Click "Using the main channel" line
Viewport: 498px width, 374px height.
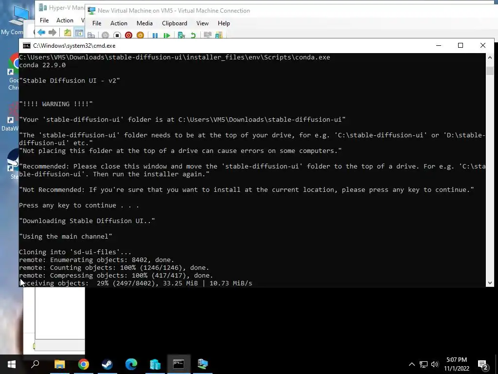tap(66, 236)
